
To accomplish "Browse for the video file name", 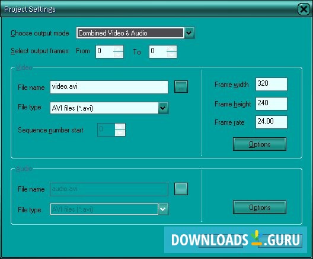I will click(181, 87).
